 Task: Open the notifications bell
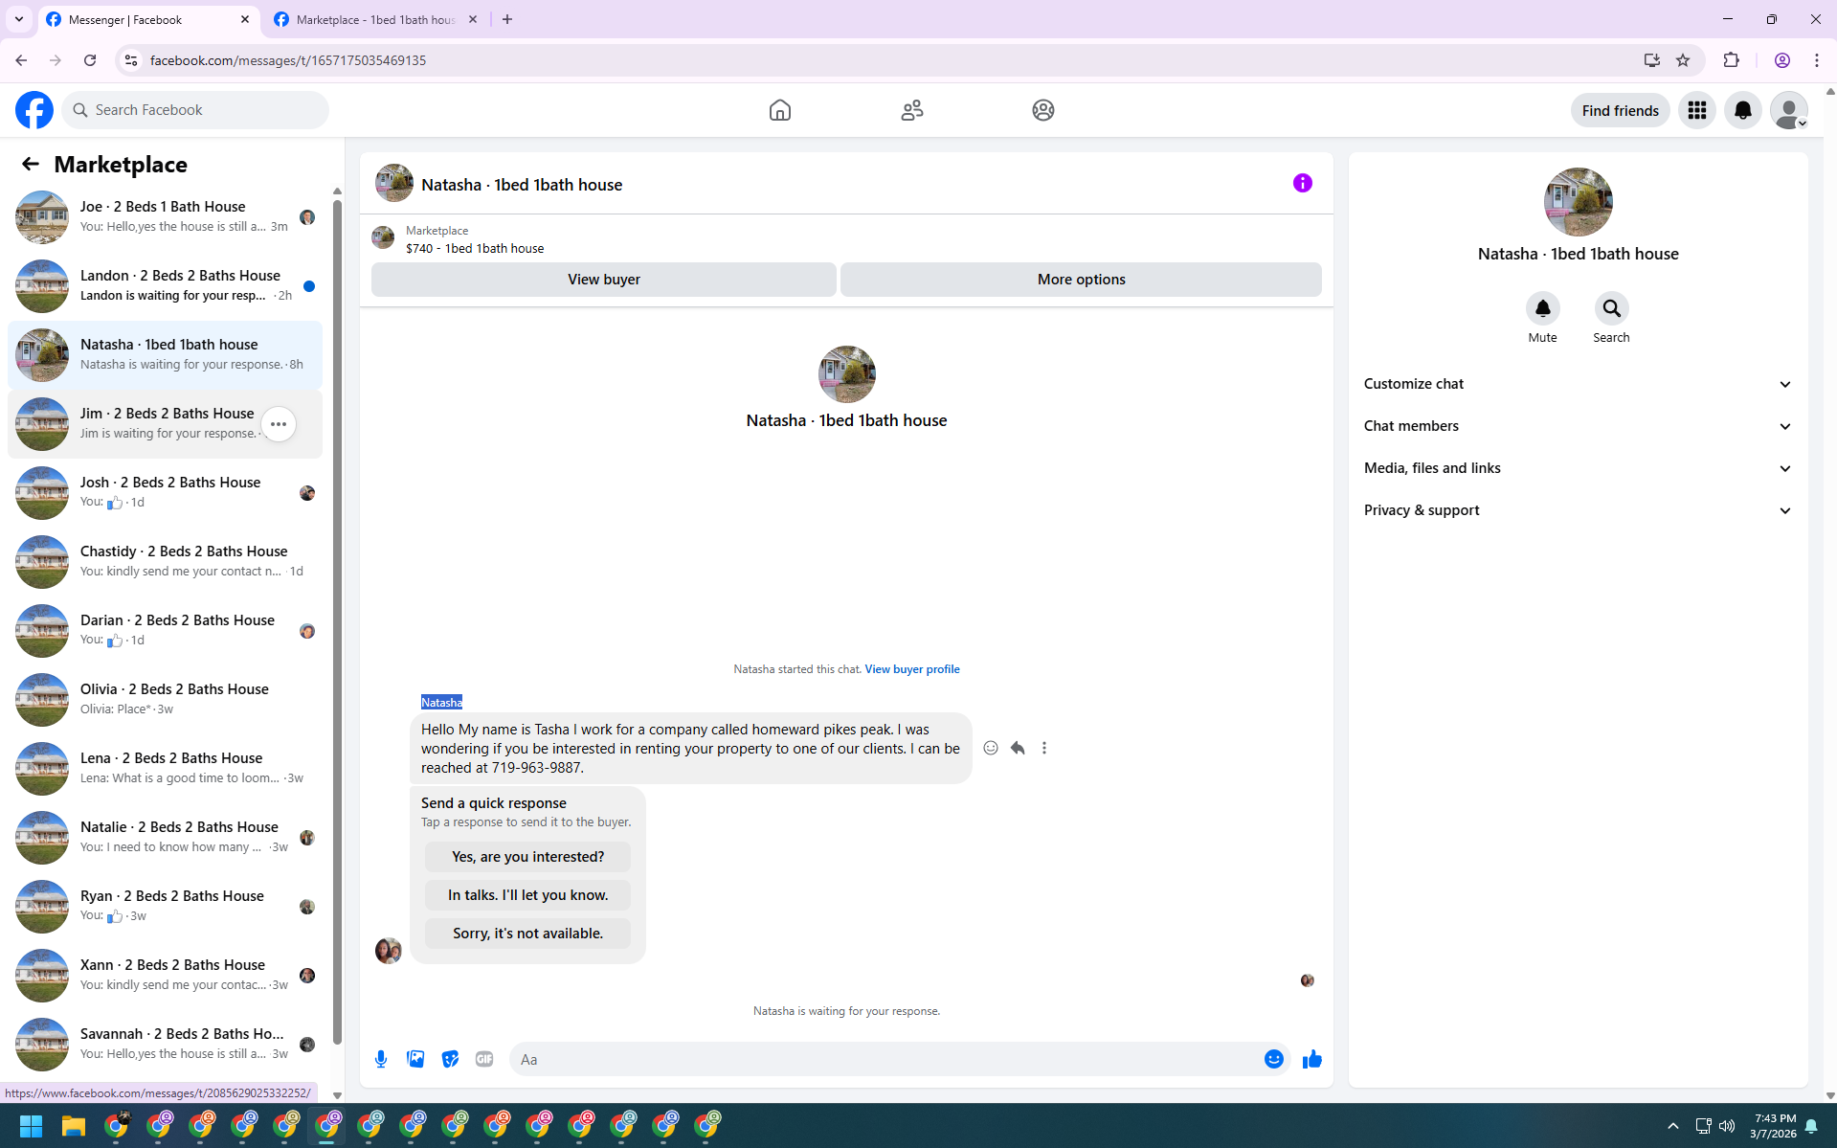tap(1743, 110)
